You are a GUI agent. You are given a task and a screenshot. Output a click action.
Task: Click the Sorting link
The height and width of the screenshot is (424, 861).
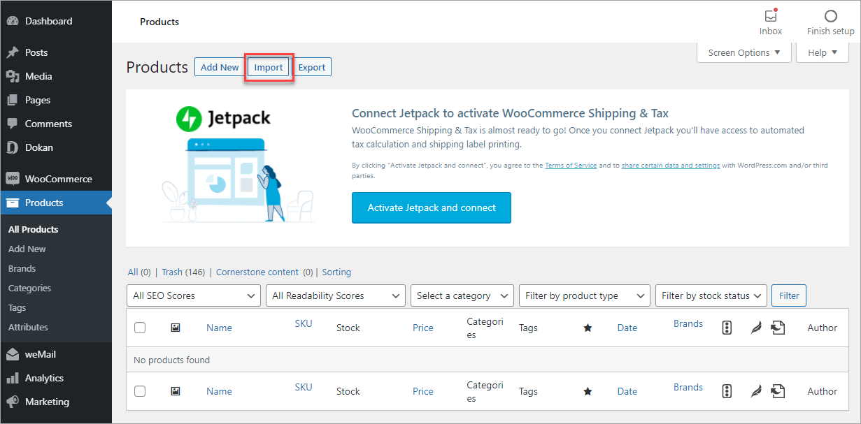click(x=336, y=272)
